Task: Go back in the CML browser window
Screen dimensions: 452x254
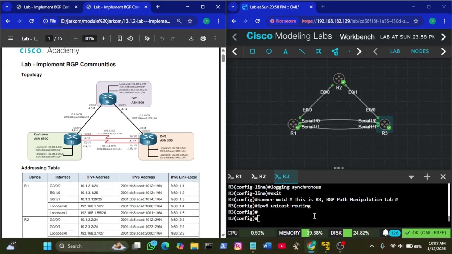Action: point(233,21)
